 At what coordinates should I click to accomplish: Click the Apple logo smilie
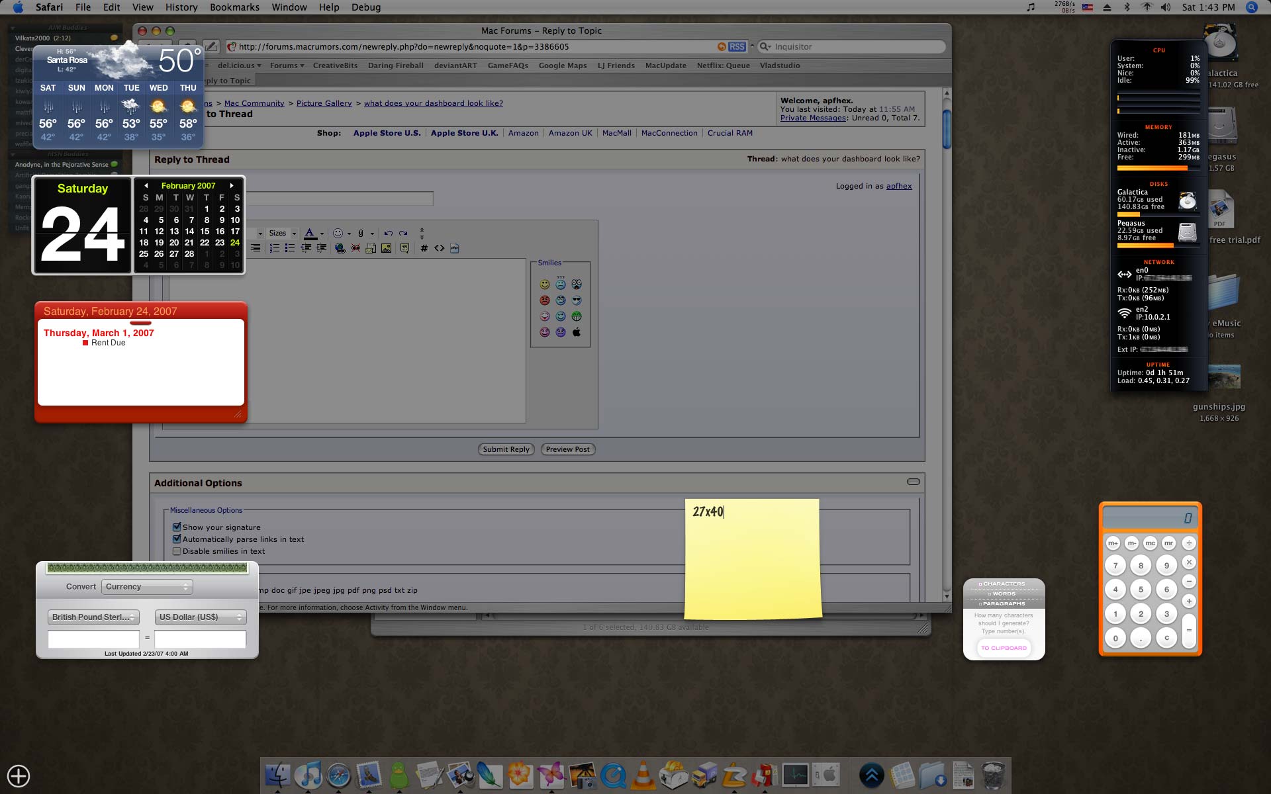pos(577,332)
